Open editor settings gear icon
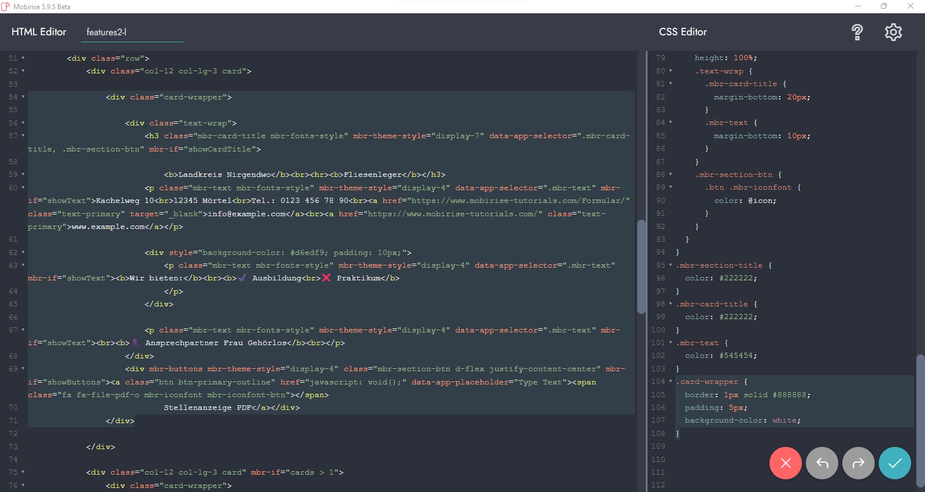The width and height of the screenshot is (925, 492). [893, 32]
